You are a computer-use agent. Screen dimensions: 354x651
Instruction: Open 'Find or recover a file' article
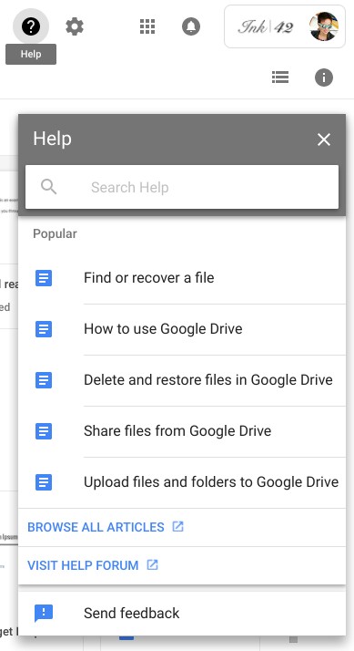tap(182, 278)
